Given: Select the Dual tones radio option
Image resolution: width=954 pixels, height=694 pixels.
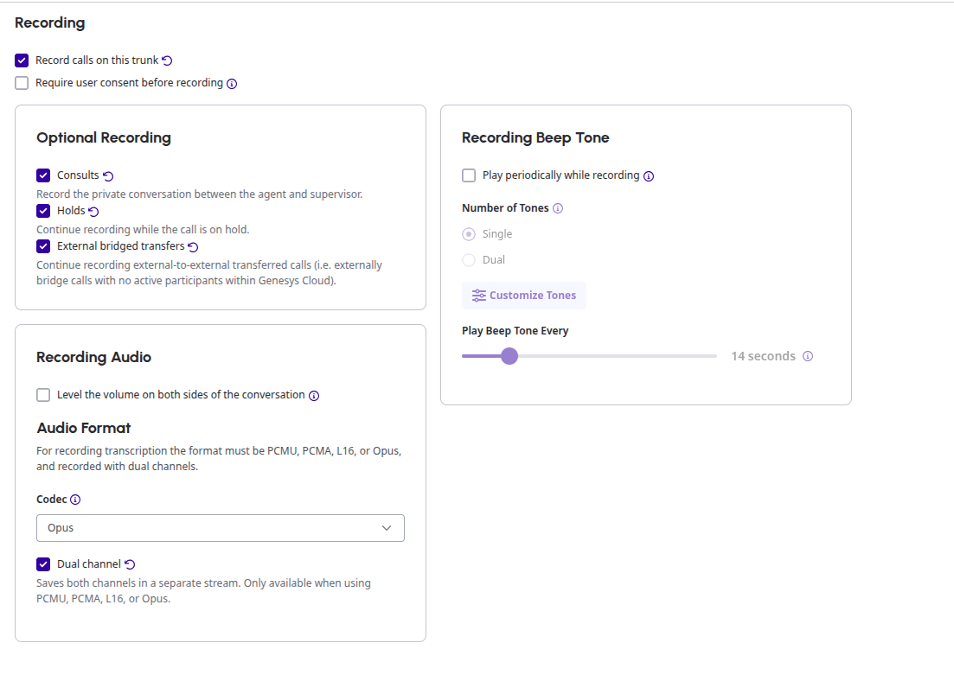Looking at the screenshot, I should 469,260.
